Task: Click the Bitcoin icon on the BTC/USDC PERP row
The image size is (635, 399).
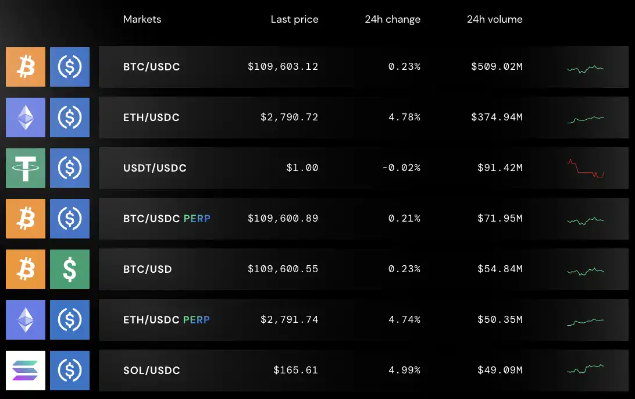Action: pyautogui.click(x=25, y=219)
